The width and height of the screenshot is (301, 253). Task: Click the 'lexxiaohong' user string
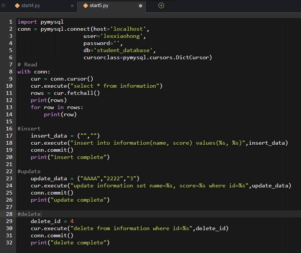[x=122, y=36]
